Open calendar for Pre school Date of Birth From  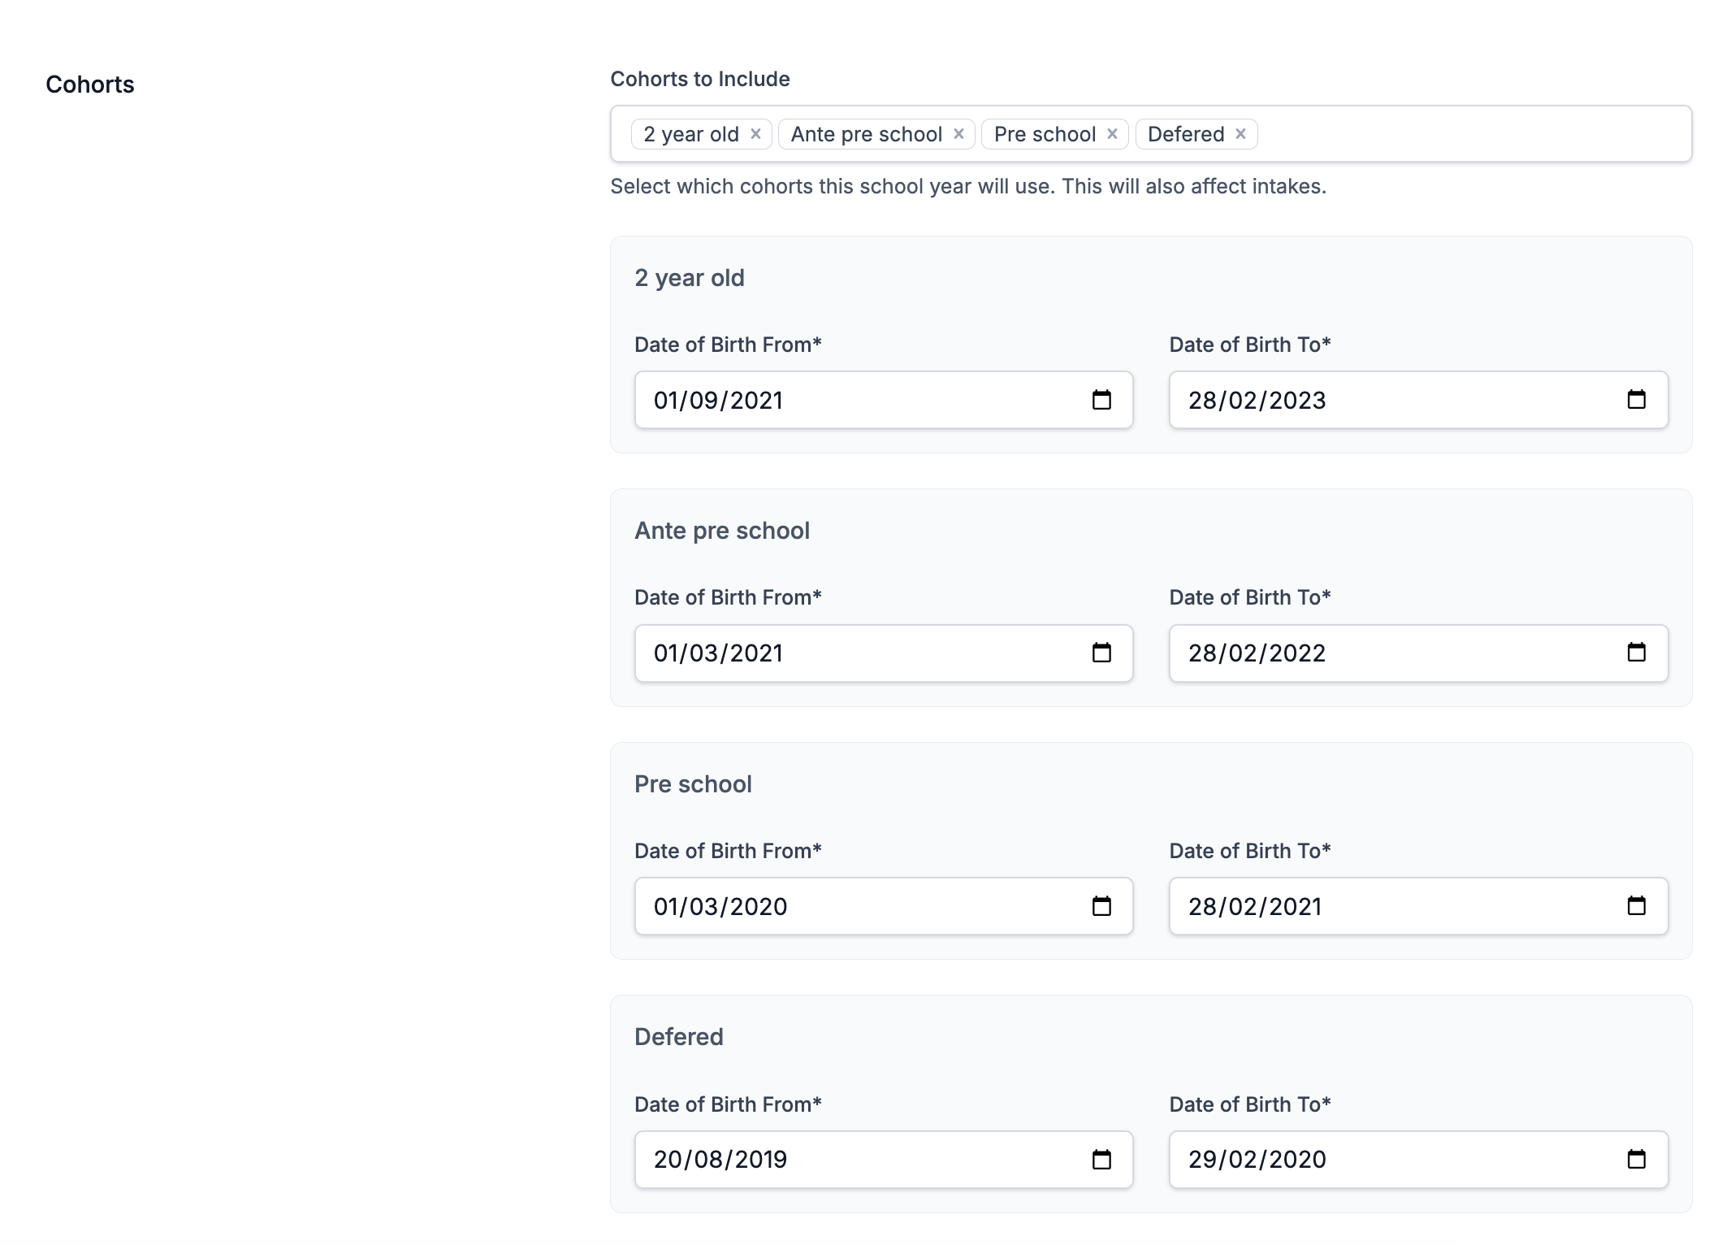click(x=1101, y=906)
